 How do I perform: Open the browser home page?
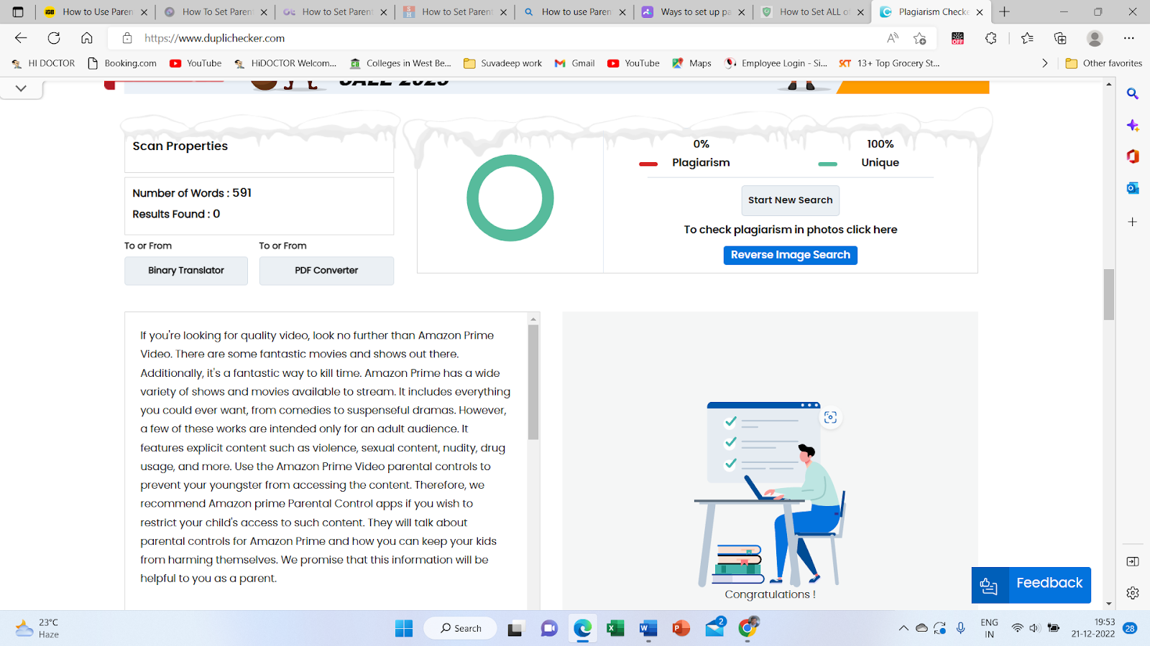pyautogui.click(x=87, y=38)
